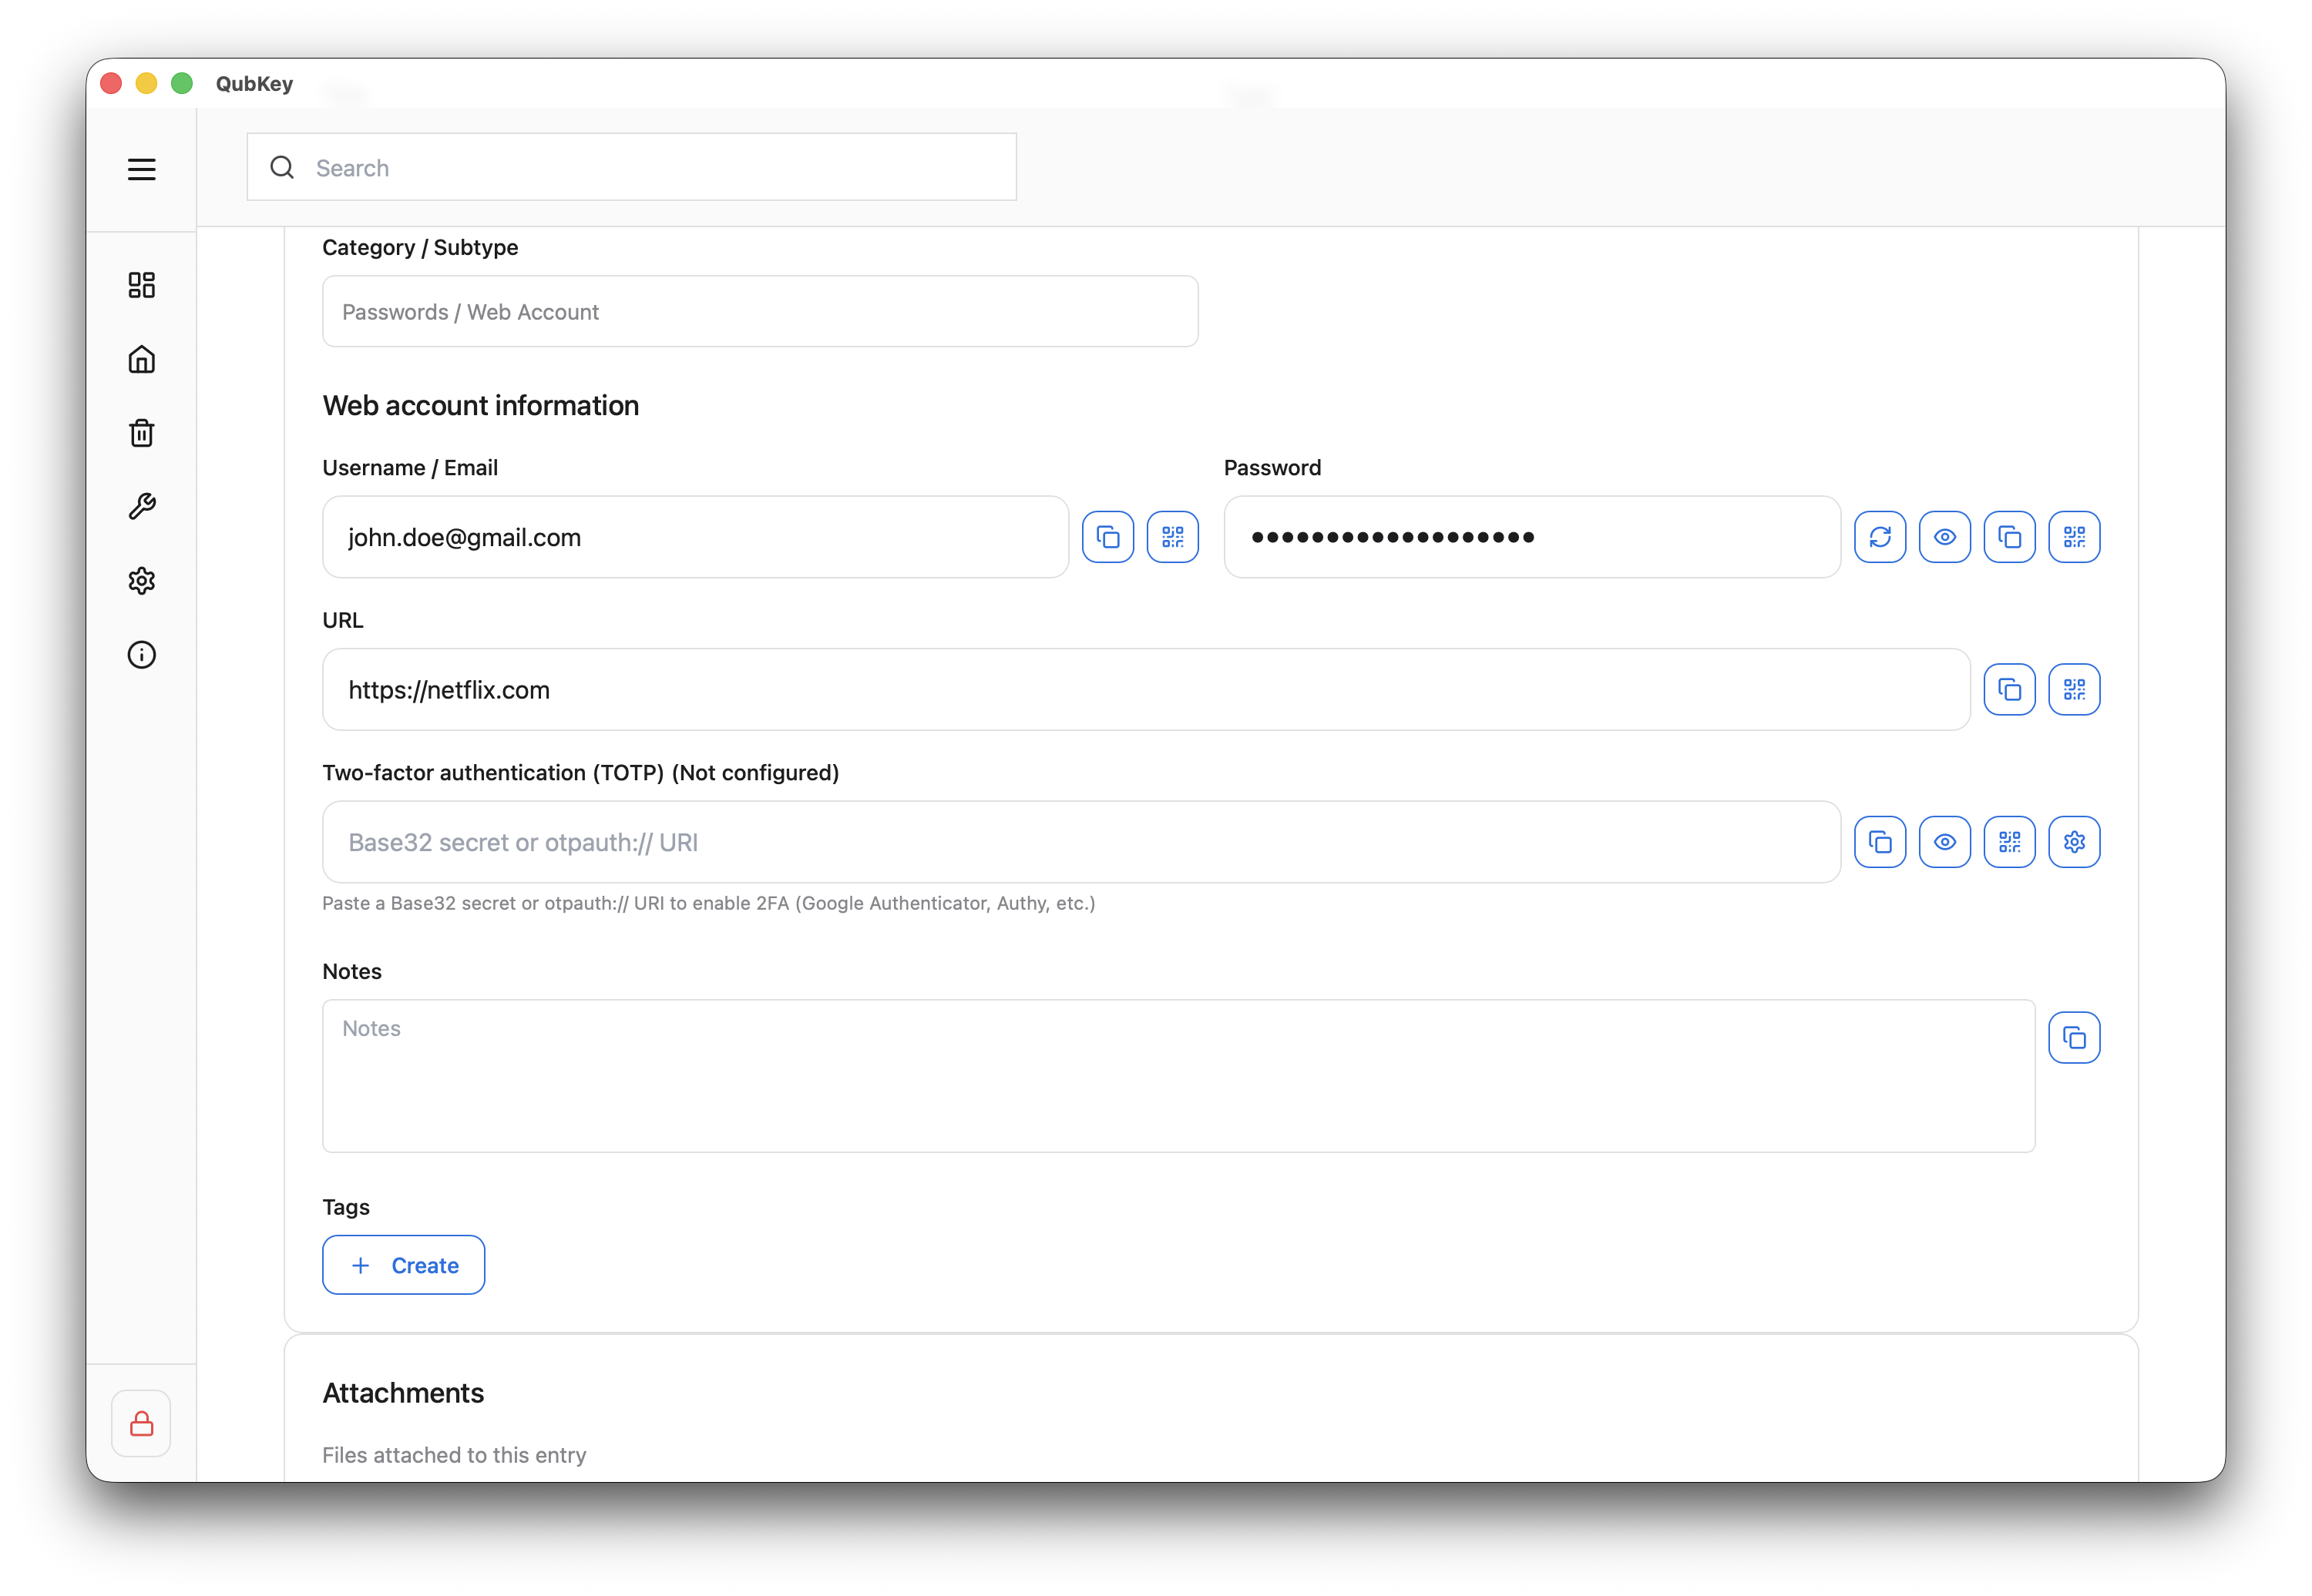Open the About info icon in sidebar
This screenshot has width=2312, height=1596.
tap(141, 655)
